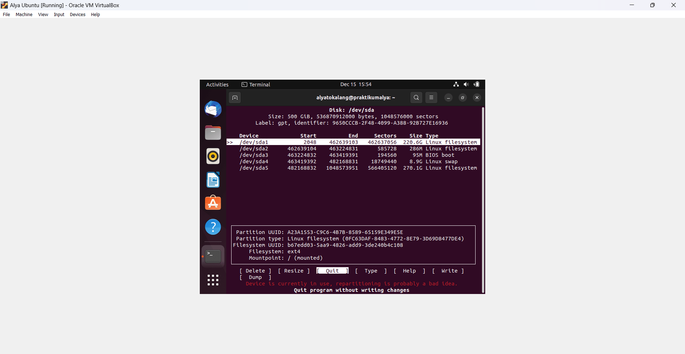Screen dimensions: 685x354
Task: Select the Resize option in cfdisk
Action: pos(294,271)
